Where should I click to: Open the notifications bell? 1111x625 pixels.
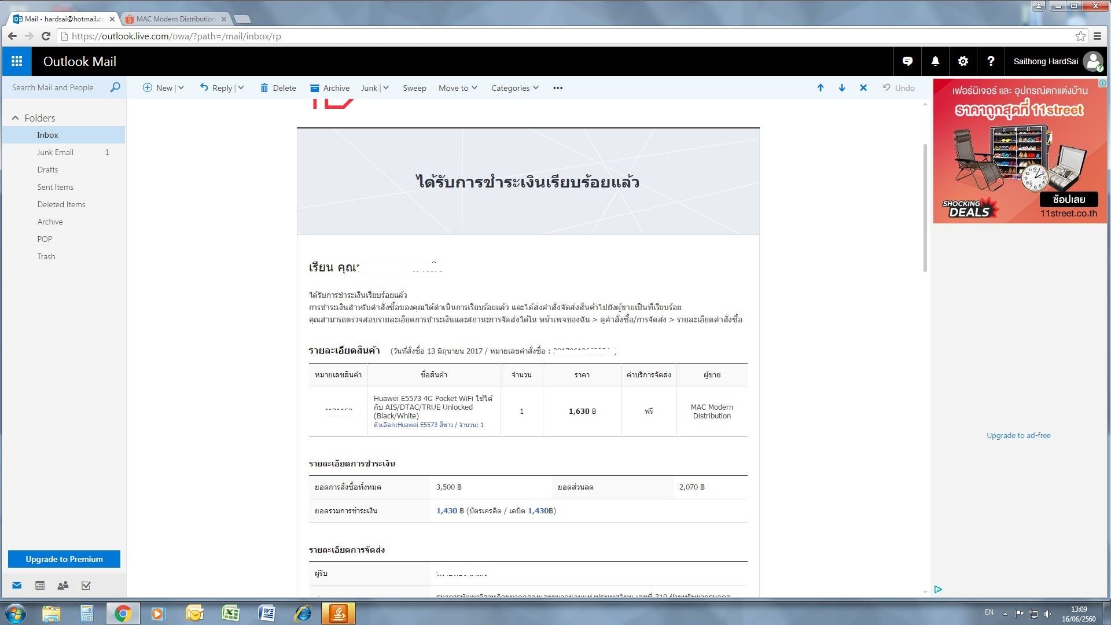coord(935,61)
